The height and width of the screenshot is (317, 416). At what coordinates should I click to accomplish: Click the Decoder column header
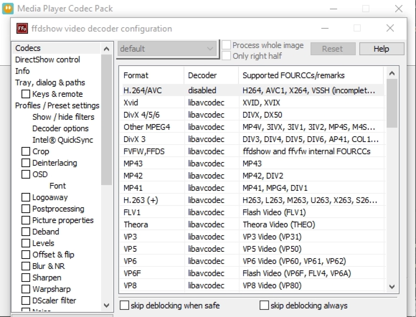coord(211,75)
